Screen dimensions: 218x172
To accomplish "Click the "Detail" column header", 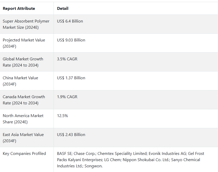I will [x=63, y=9].
